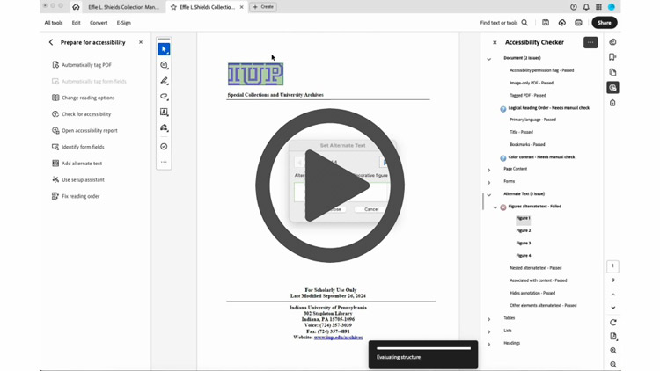
Task: Collapse Figures alternate text - Failed node
Action: pos(495,207)
